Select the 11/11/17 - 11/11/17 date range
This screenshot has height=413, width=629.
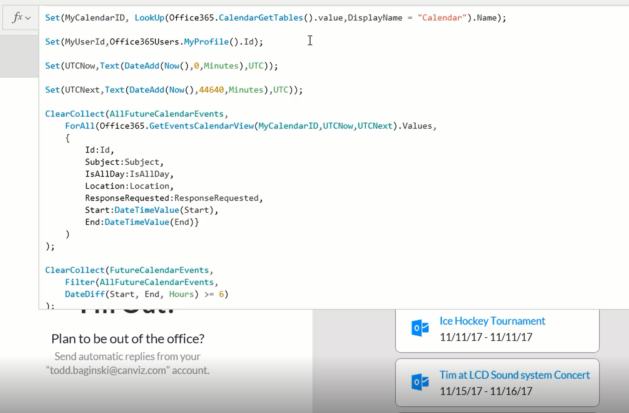pos(486,337)
